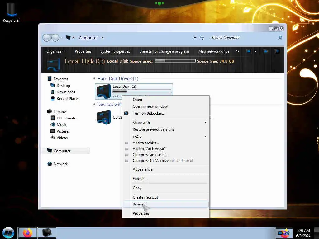Image resolution: width=319 pixels, height=239 pixels.
Task: Expand the Share with submenu arrow
Action: (x=205, y=123)
